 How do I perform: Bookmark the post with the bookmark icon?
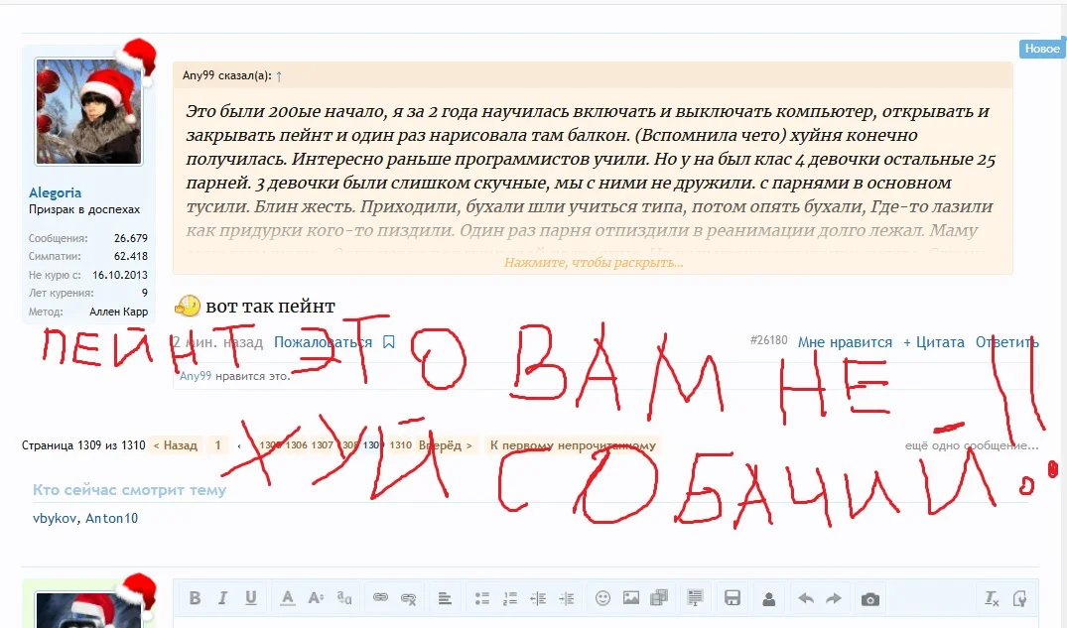tap(389, 342)
